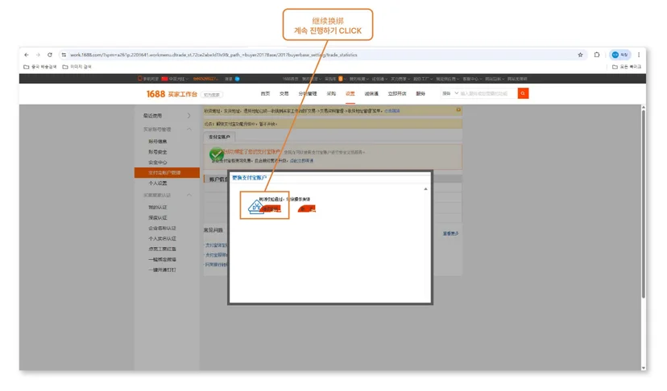
Task: Click the right orange button in dialog
Action: 306,208
